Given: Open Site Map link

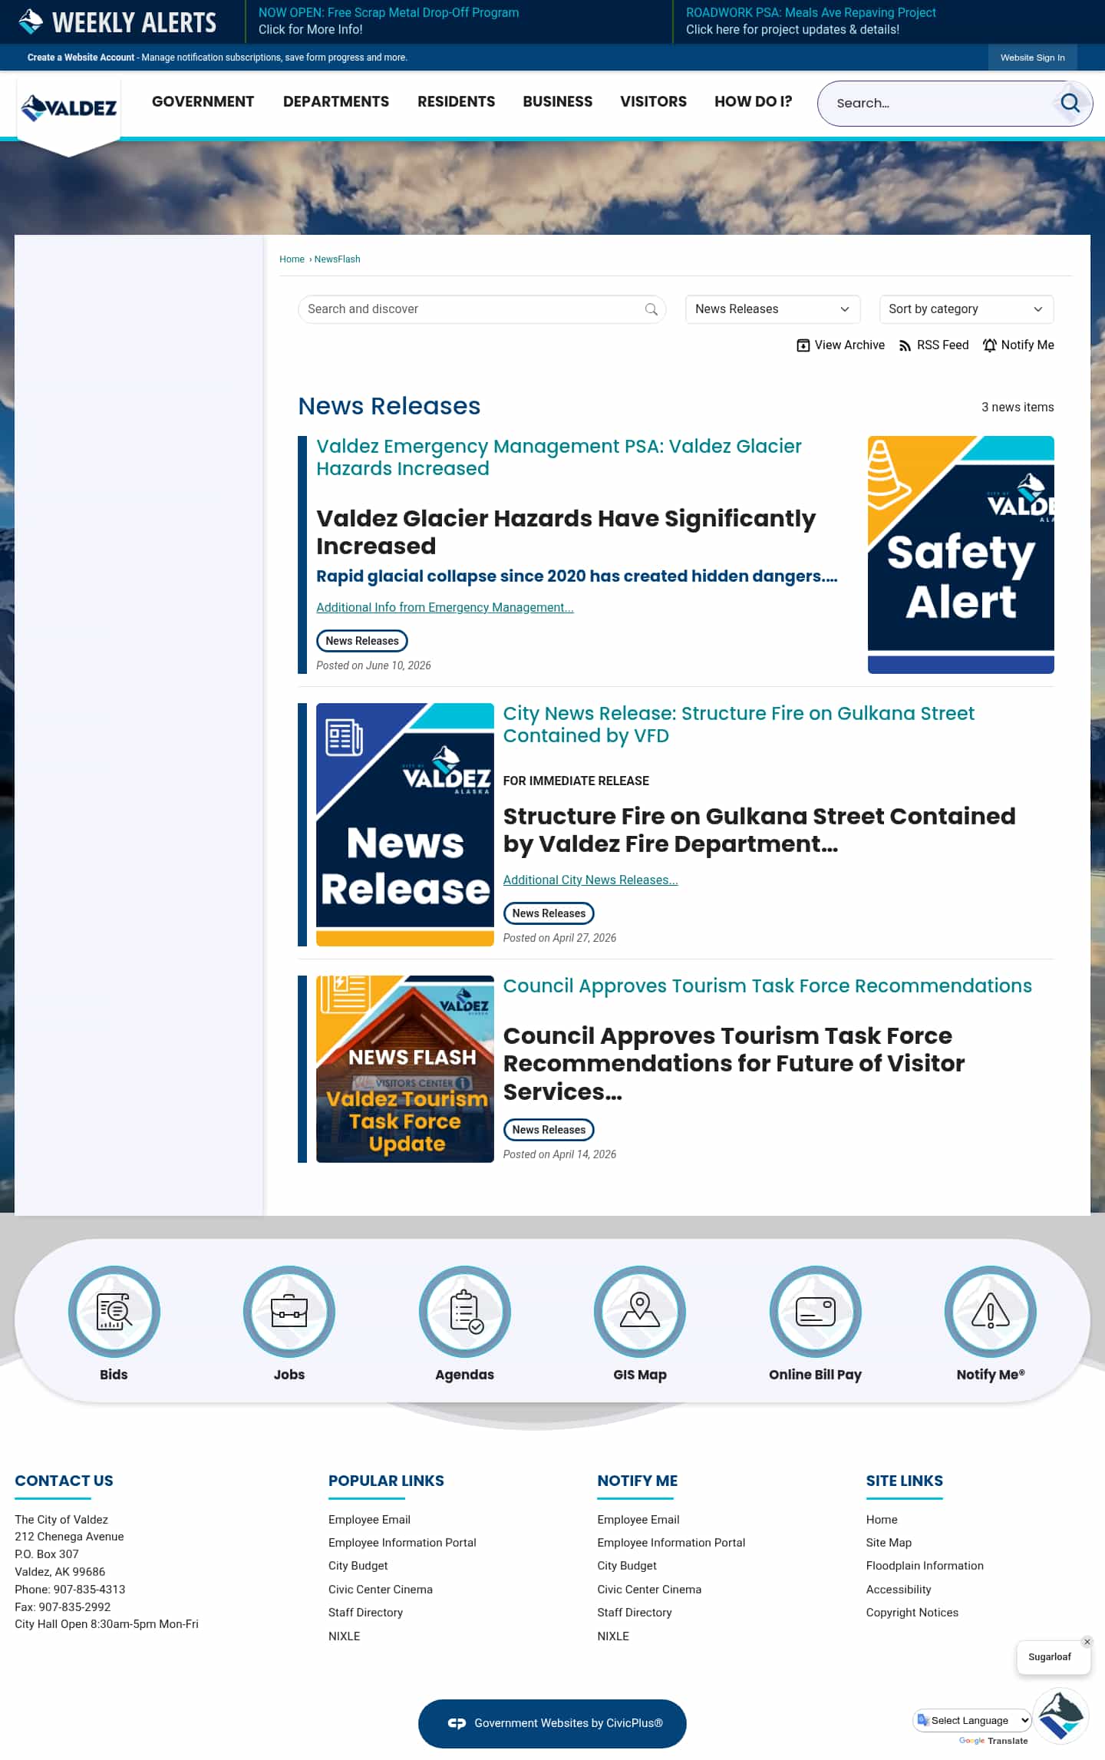Looking at the screenshot, I should 888,1543.
